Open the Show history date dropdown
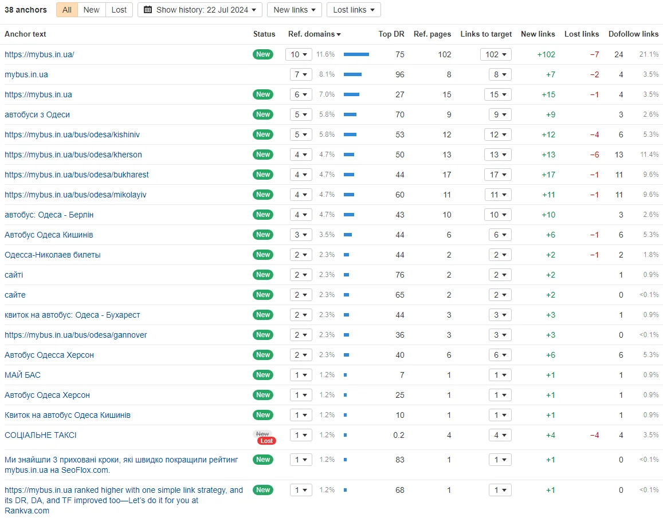Image resolution: width=663 pixels, height=518 pixels. tap(200, 10)
